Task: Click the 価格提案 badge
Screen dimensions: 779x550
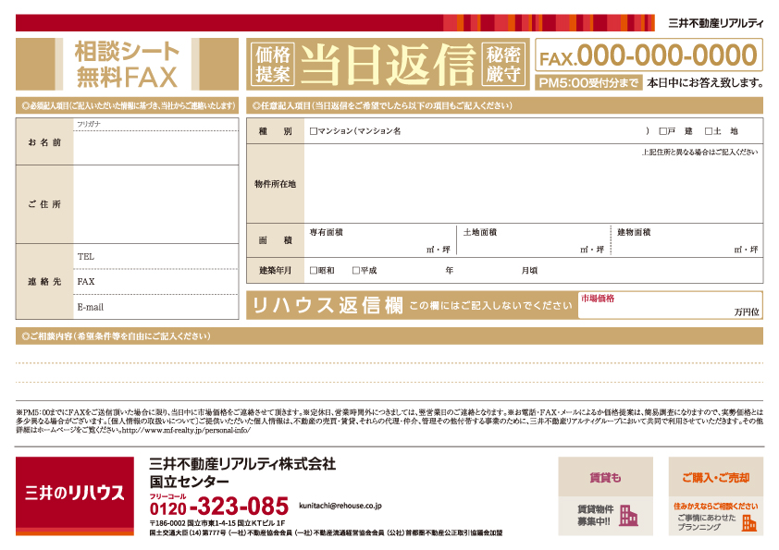Action: coord(273,65)
